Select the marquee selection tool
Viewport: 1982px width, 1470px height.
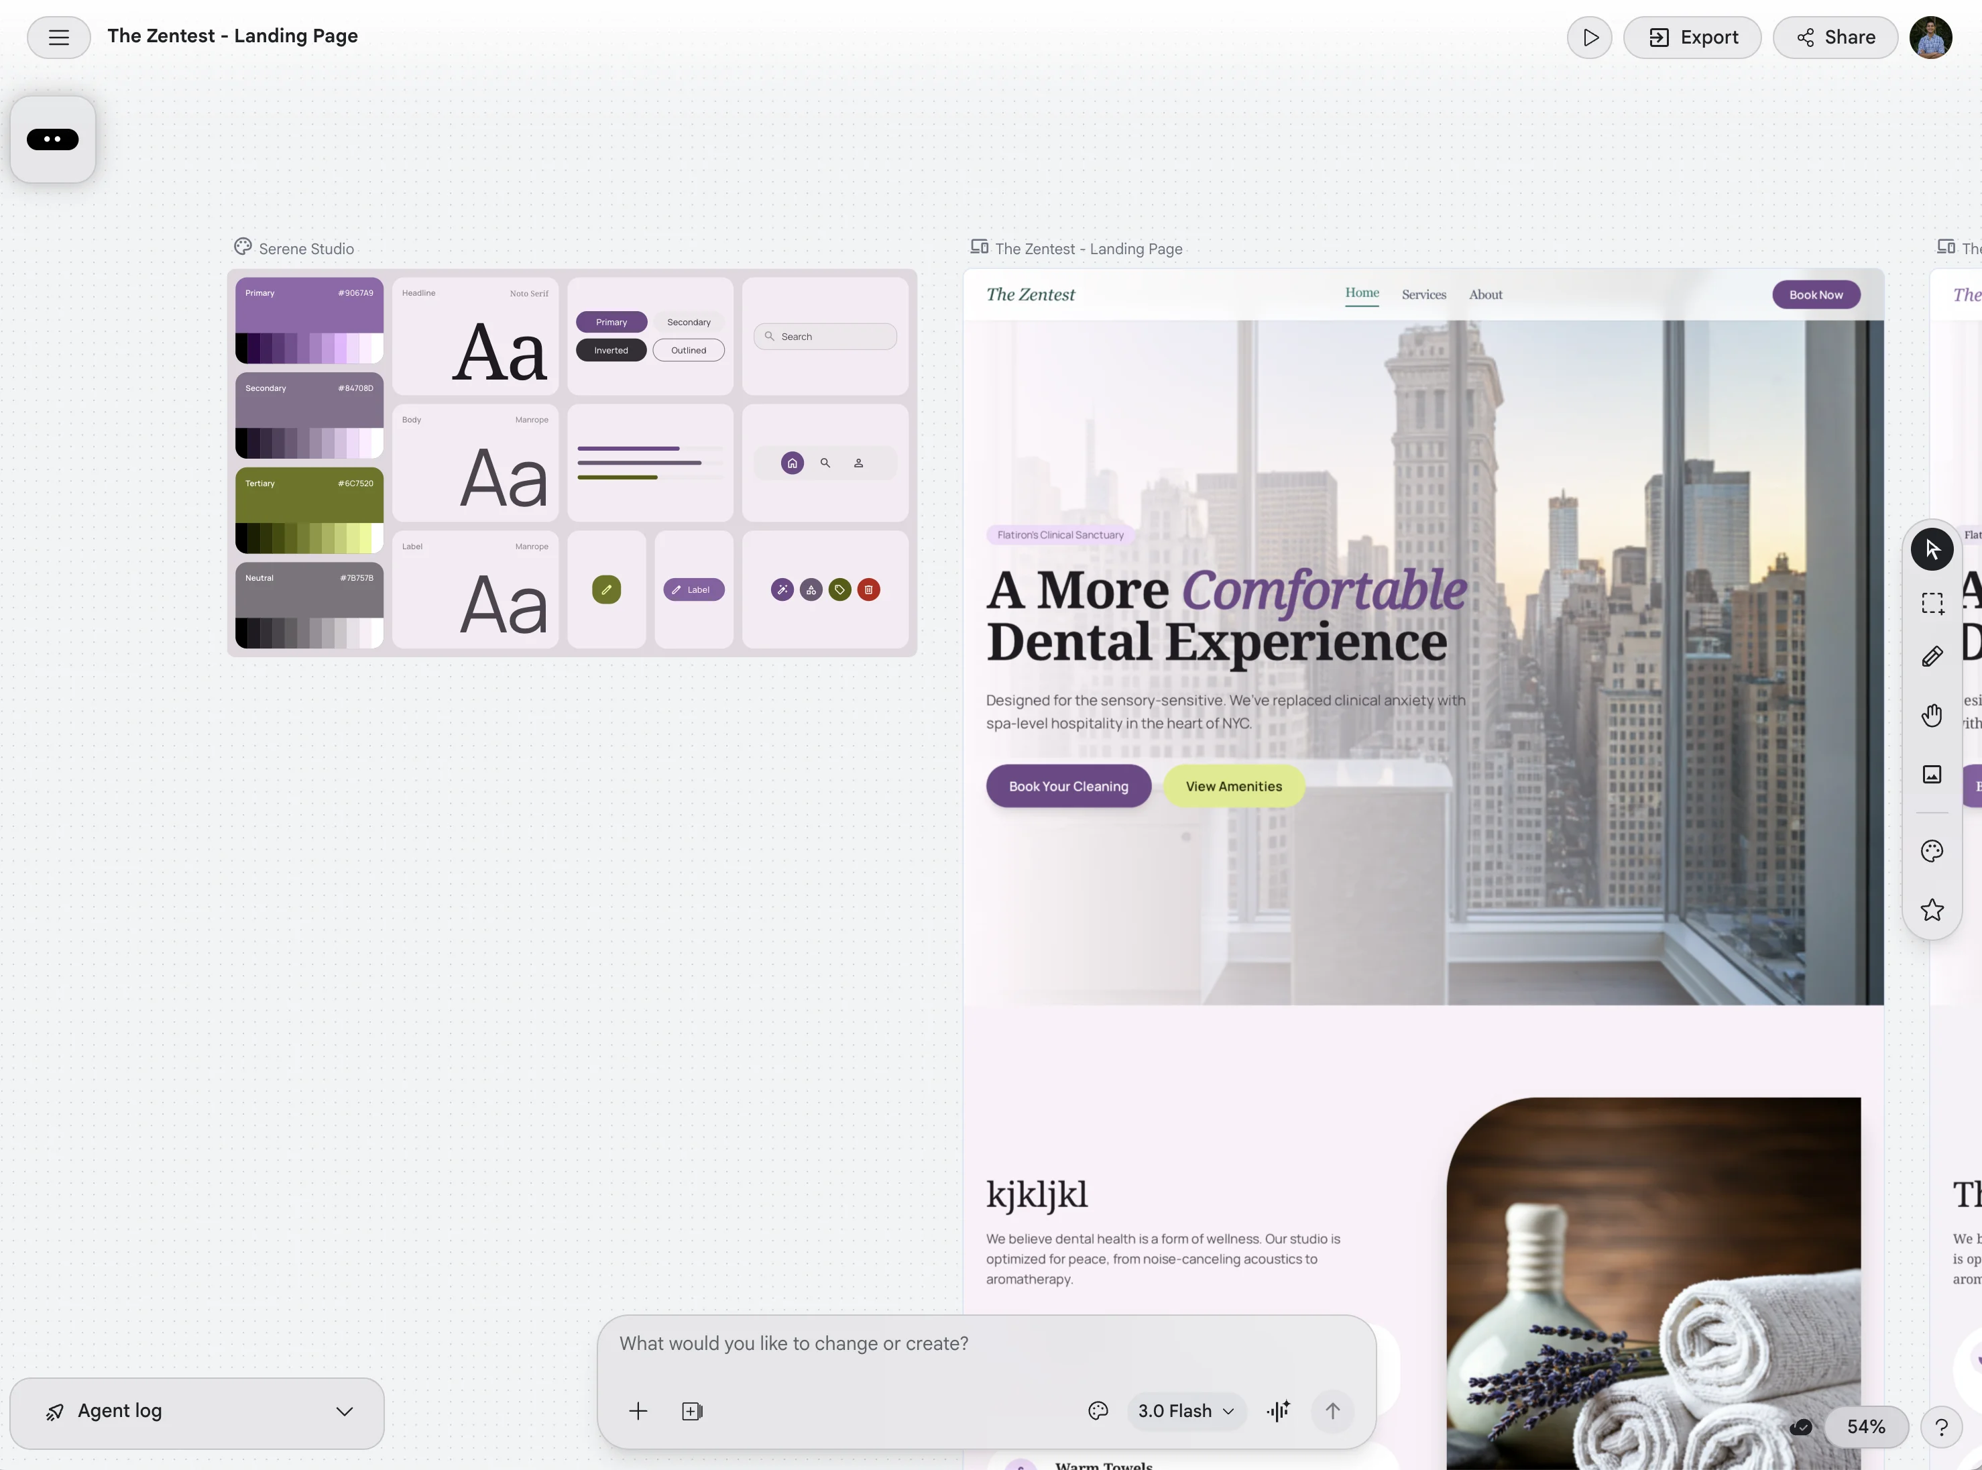[1931, 604]
